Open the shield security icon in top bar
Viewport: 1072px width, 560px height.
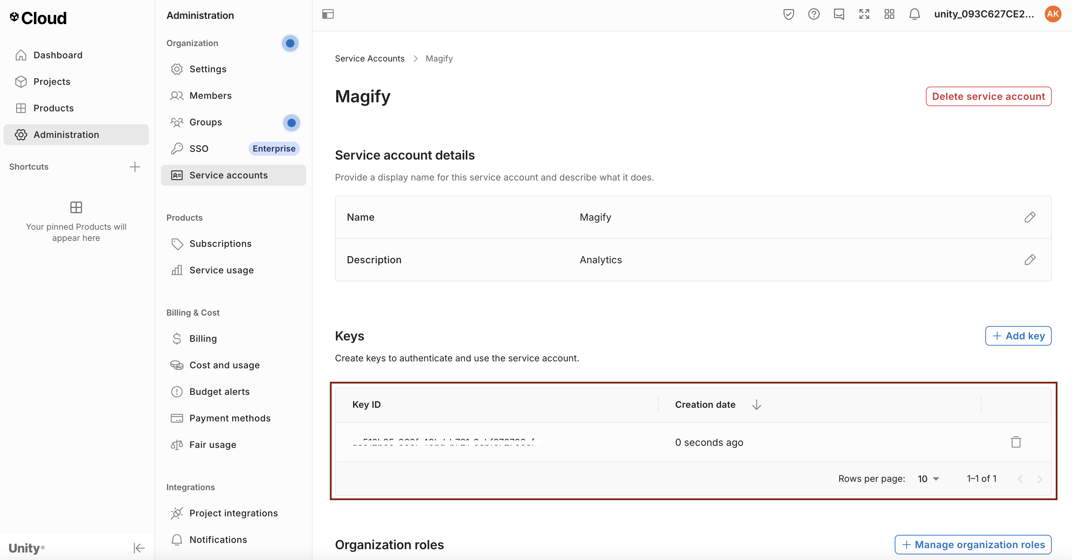[x=788, y=14]
